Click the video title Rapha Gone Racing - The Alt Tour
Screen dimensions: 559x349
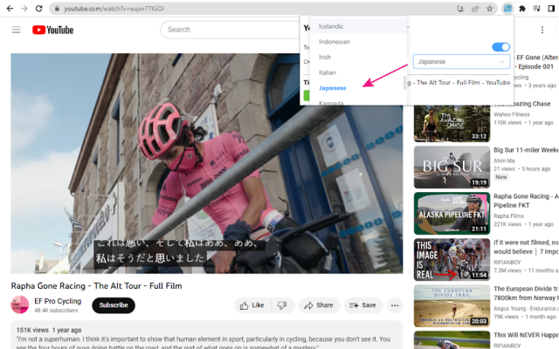(x=97, y=286)
